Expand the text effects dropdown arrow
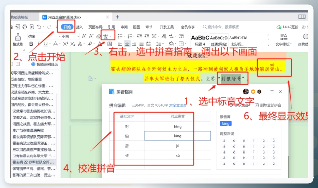This screenshot has height=188, width=318. (x=84, y=44)
